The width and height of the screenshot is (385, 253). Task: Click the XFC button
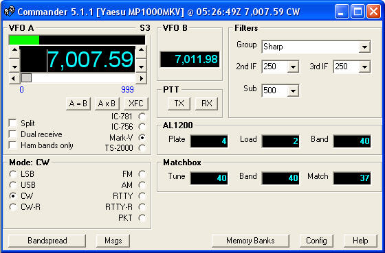[136, 104]
